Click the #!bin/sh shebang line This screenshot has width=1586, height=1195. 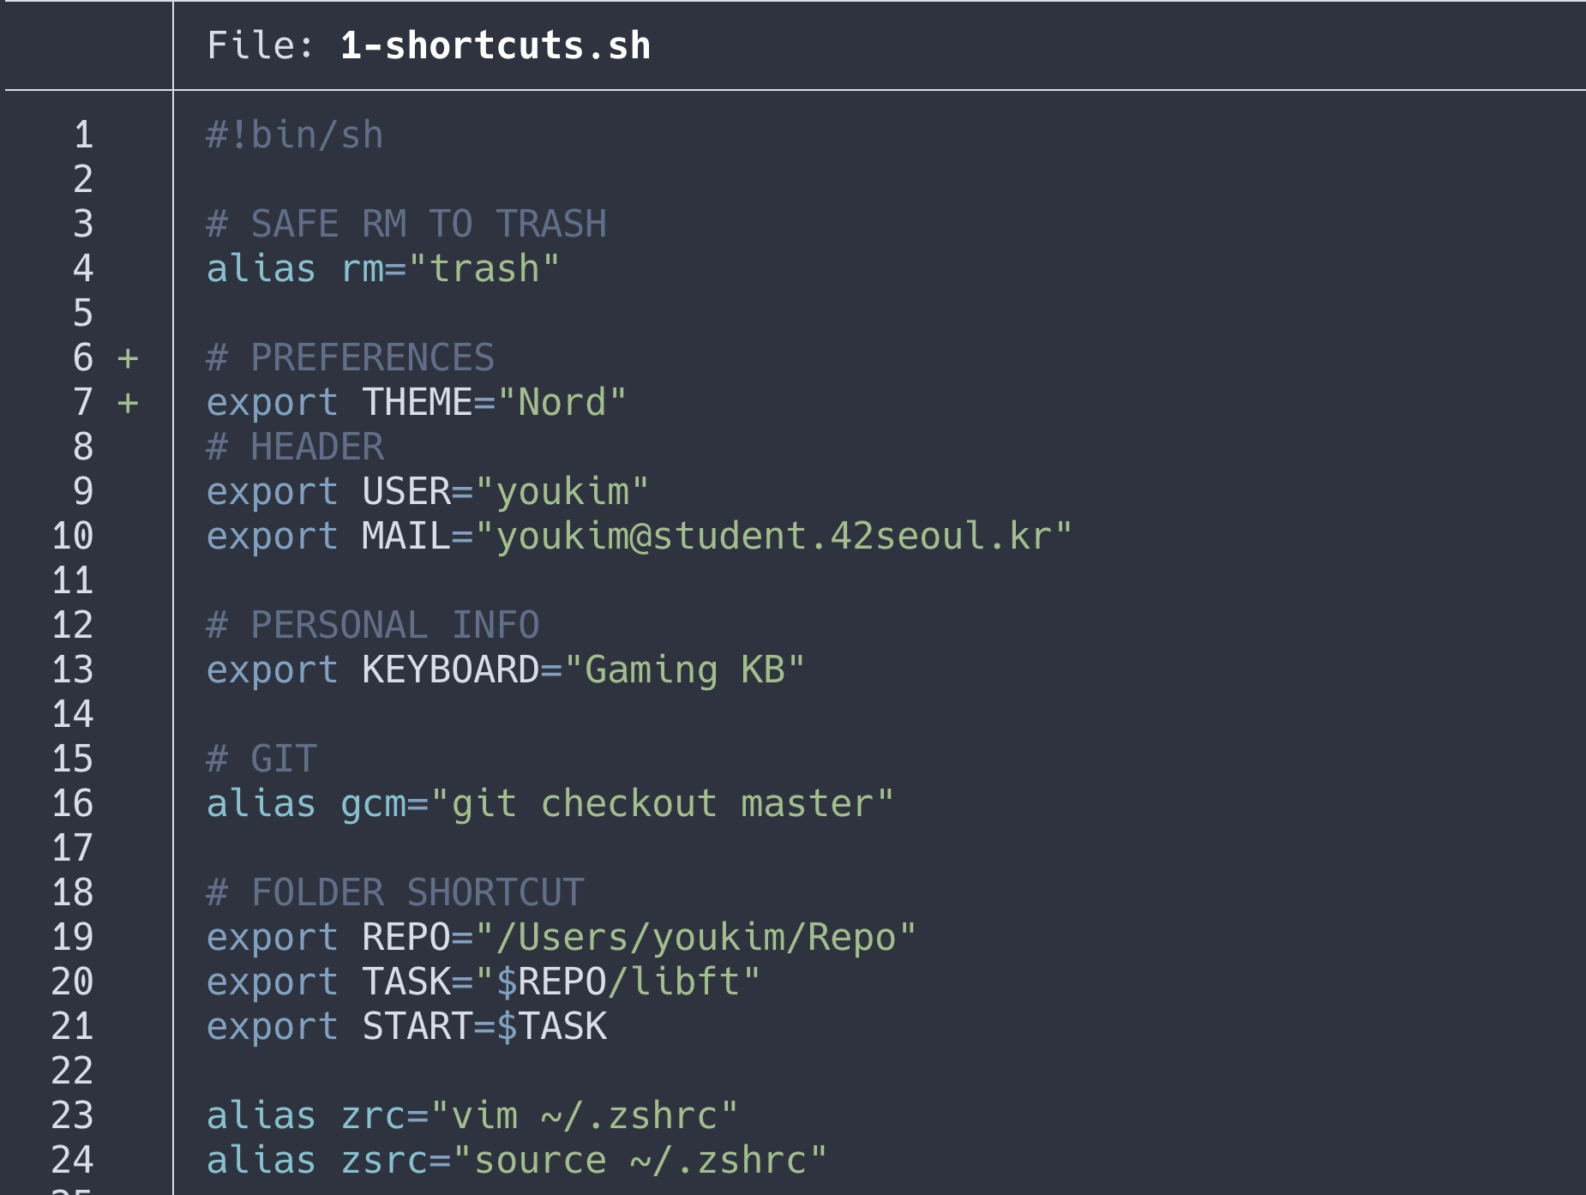pos(294,135)
